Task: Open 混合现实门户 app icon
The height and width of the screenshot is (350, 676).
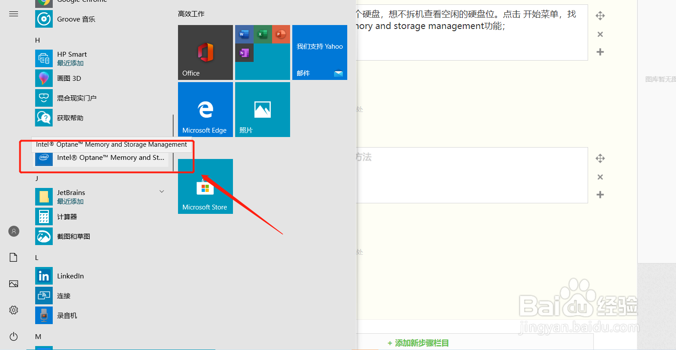Action: (x=44, y=98)
